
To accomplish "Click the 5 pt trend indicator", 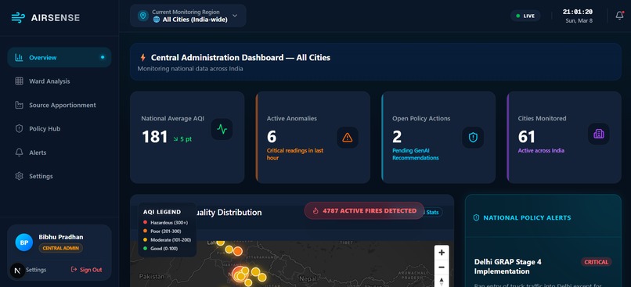I will 182,139.
